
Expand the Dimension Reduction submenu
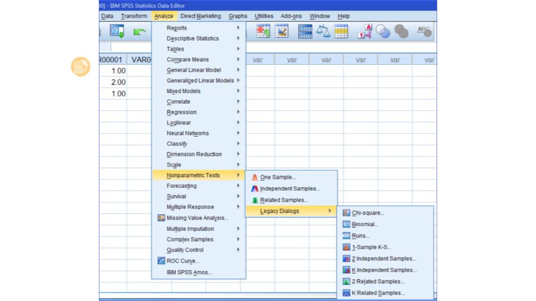[x=199, y=154]
